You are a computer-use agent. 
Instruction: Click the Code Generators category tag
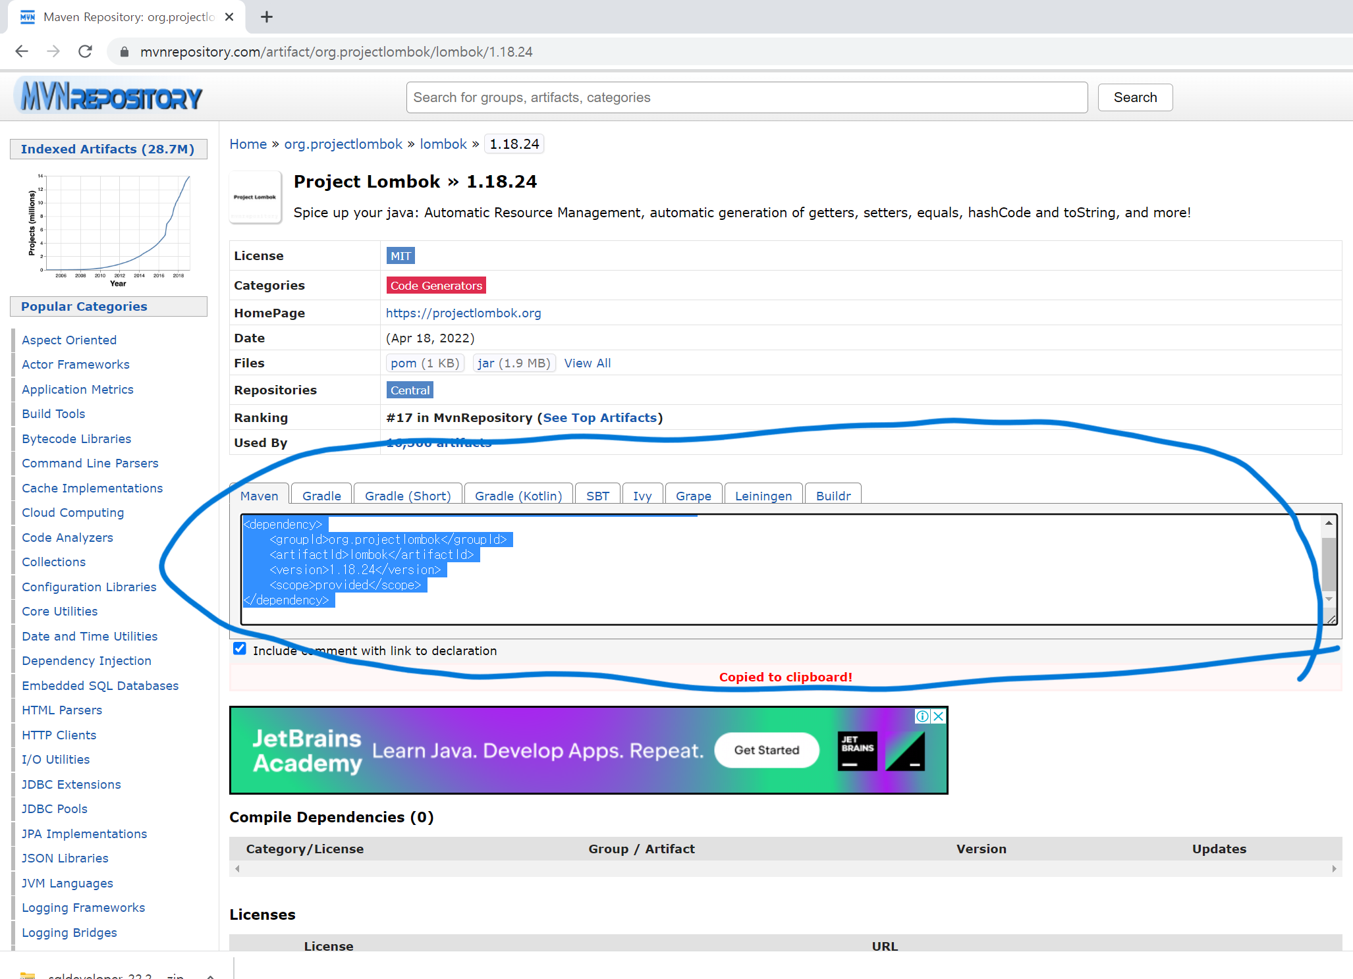point(435,285)
